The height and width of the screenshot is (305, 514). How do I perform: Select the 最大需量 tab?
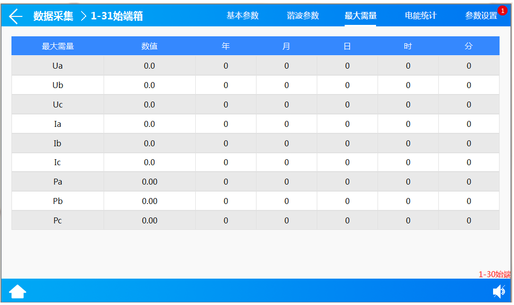coord(361,15)
